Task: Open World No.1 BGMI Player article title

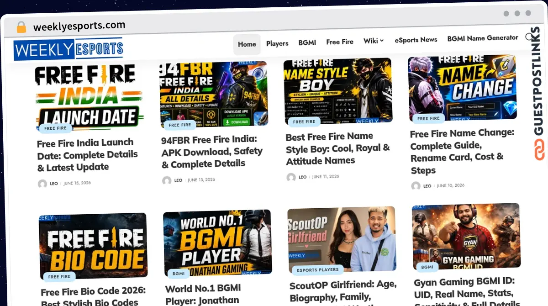Action: click(203, 294)
